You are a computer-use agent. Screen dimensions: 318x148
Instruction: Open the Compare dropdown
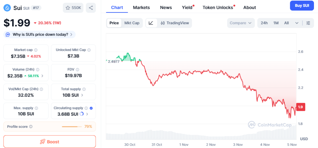click(x=241, y=23)
